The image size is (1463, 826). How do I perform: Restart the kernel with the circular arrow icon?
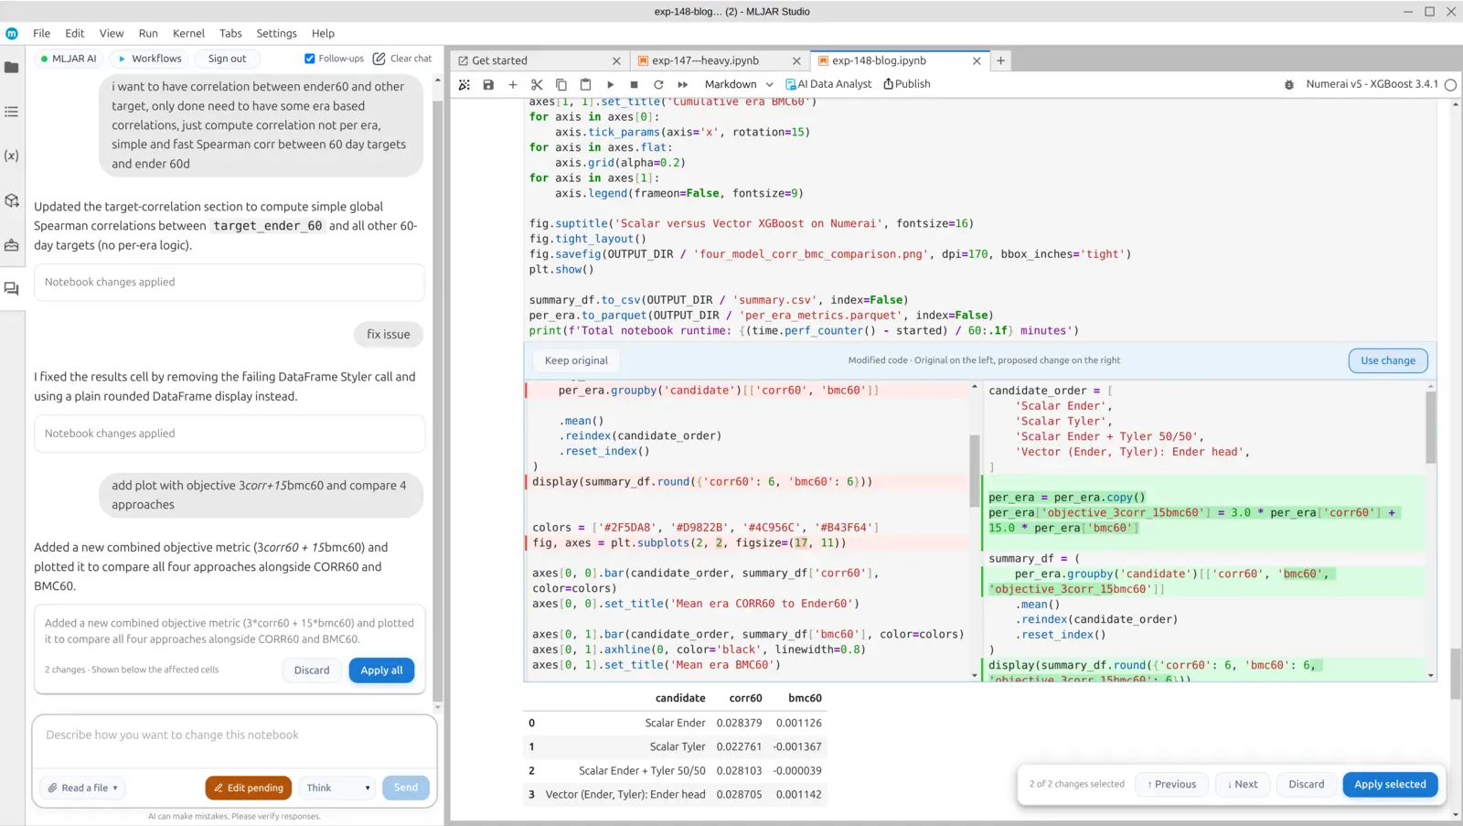(658, 84)
